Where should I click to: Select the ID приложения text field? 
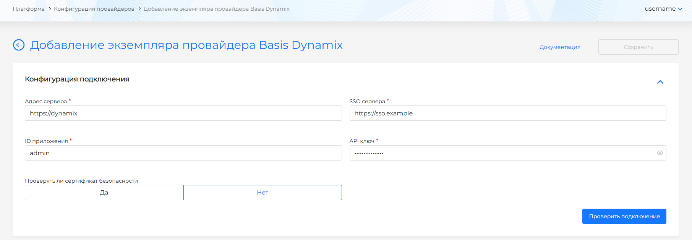pyautogui.click(x=183, y=153)
